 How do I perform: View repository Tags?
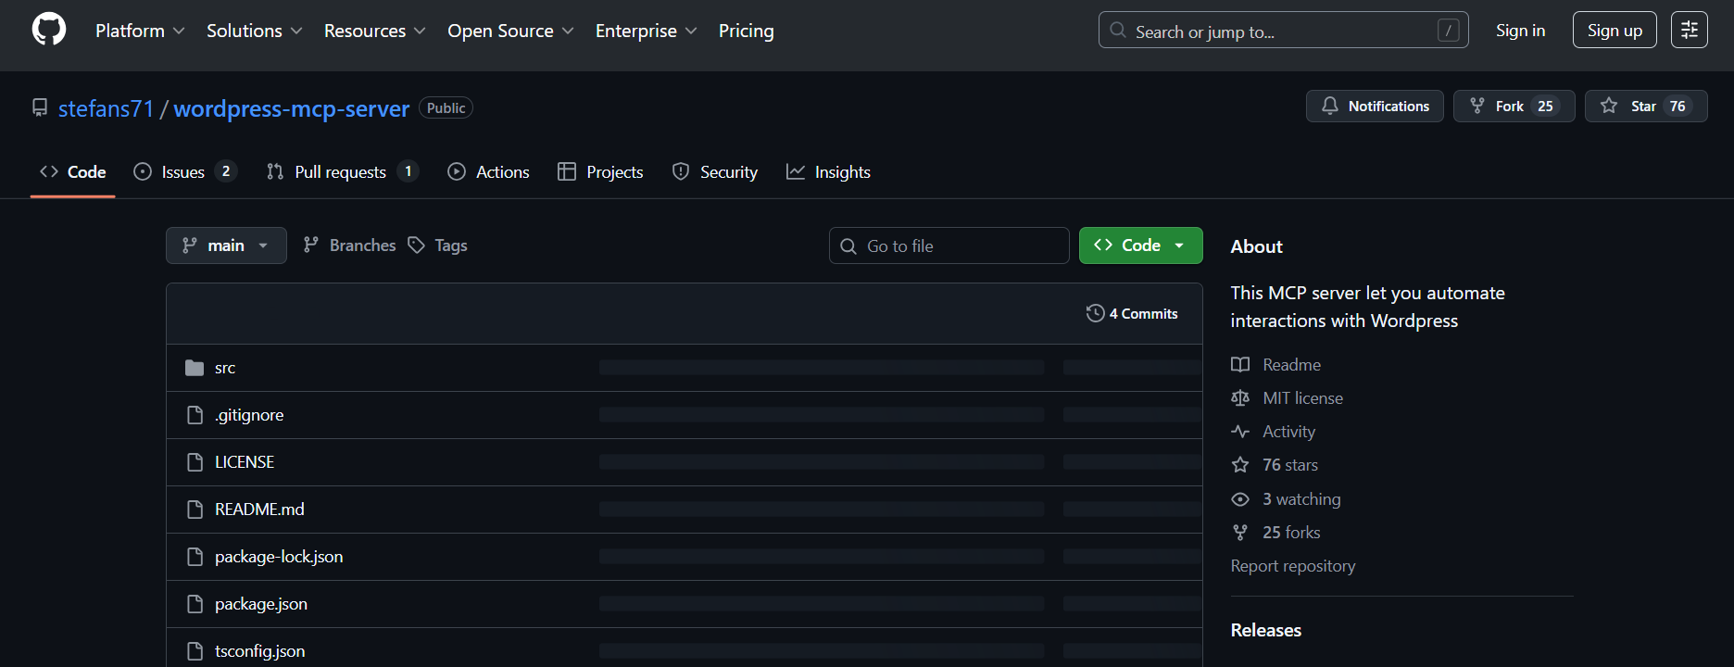(x=438, y=245)
